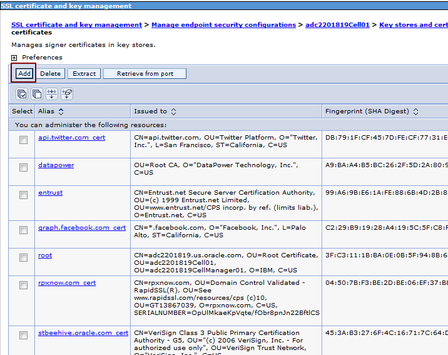The height and width of the screenshot is (355, 448).
Task: Click Fingerprint (SHA Digest) header text
Action: (x=367, y=111)
